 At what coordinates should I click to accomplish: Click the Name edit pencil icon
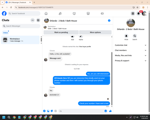(x=81, y=37)
